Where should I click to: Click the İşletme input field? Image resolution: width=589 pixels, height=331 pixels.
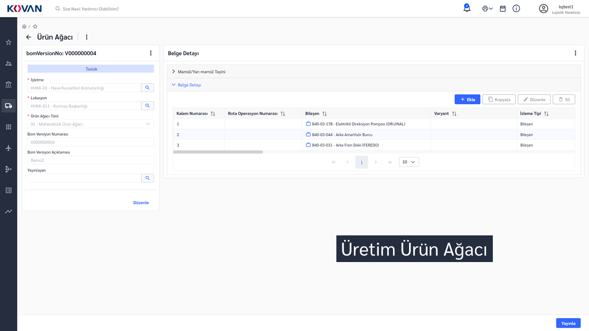pyautogui.click(x=84, y=88)
